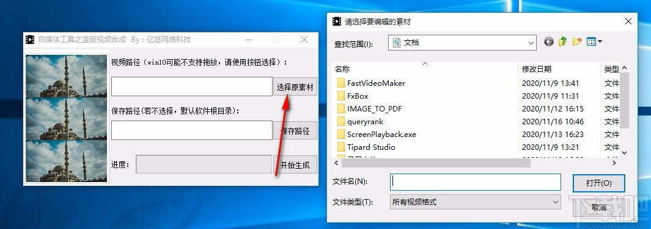Expand the 查找范围 location dropdown
651x229 pixels.
tap(531, 43)
